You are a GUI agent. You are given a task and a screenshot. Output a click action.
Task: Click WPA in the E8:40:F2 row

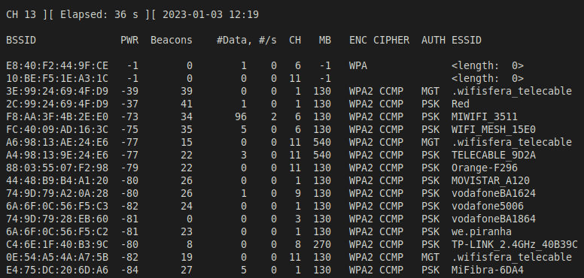pyautogui.click(x=358, y=66)
